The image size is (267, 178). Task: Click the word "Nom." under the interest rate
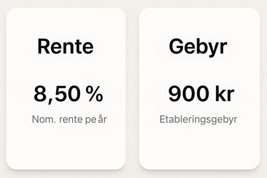(x=44, y=119)
